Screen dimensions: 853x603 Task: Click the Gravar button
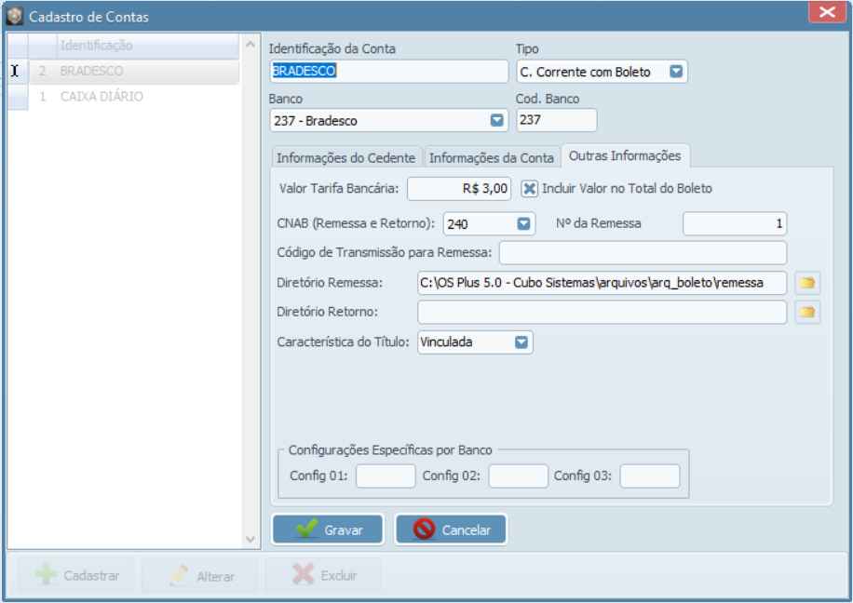tap(328, 529)
